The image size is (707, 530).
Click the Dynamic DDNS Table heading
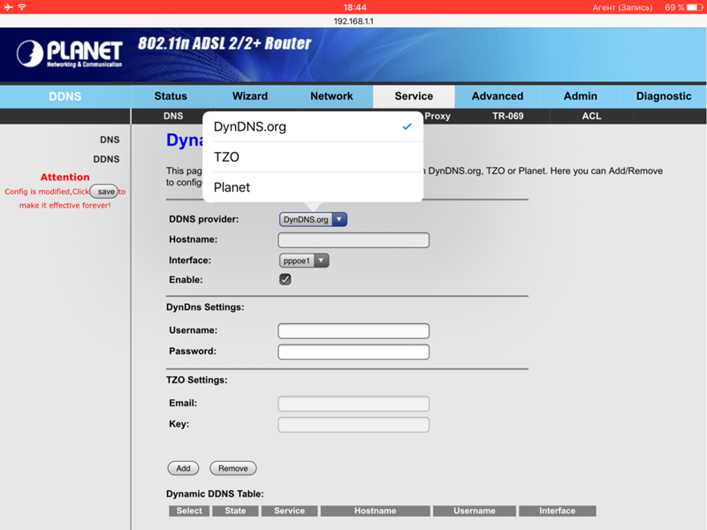[215, 494]
